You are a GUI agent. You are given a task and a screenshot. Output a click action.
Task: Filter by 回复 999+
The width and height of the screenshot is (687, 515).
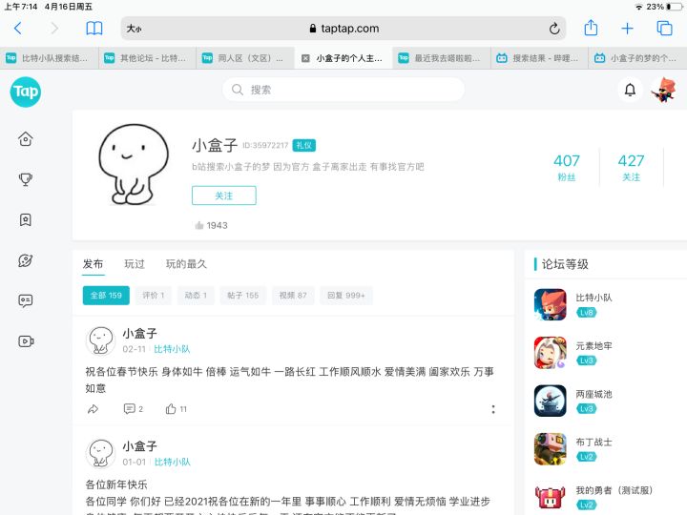tap(346, 296)
